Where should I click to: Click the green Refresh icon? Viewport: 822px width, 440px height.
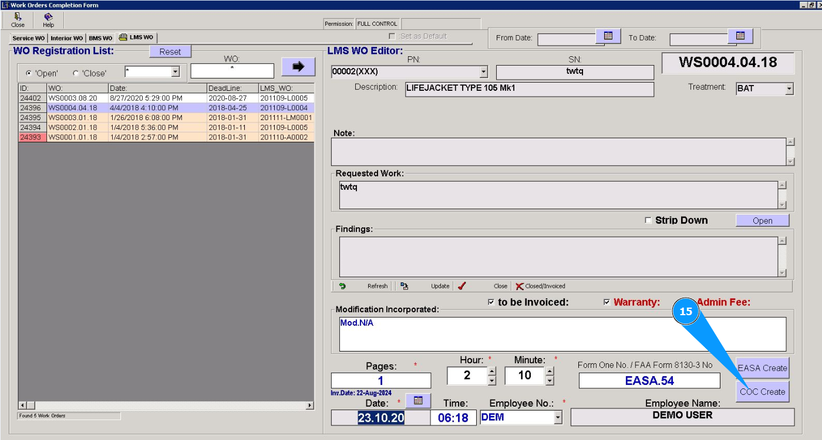coord(342,286)
